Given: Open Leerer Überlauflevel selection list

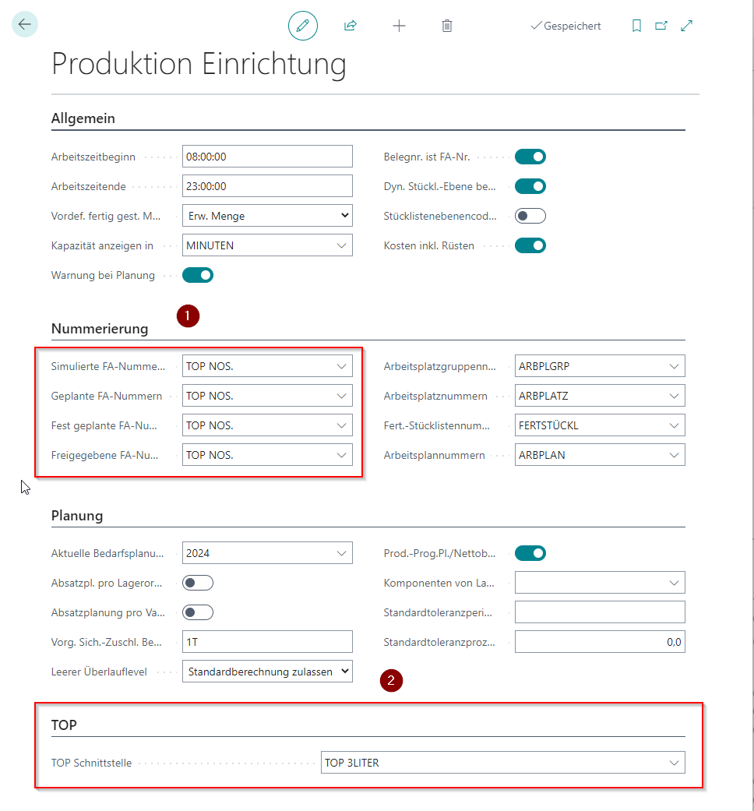Looking at the screenshot, I should (267, 672).
